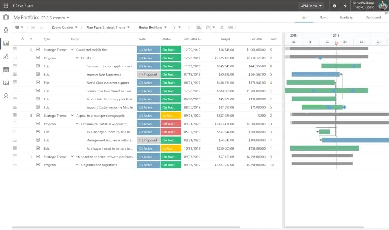Viewport: 389px width, 230px height.
Task: Switch to list-only view icon
Action: click(190, 27)
